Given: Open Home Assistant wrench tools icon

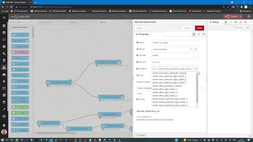Looking at the screenshot, I should tap(4, 54).
